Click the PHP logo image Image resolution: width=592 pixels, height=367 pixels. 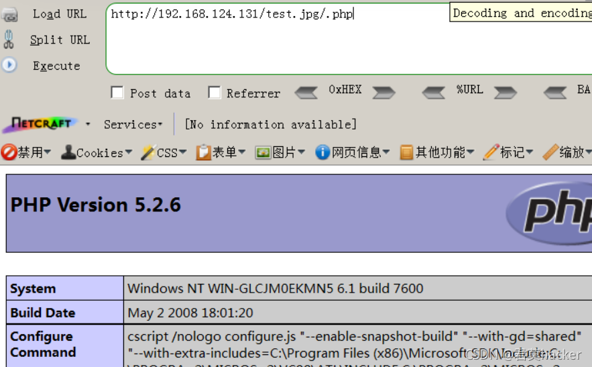pyautogui.click(x=549, y=213)
